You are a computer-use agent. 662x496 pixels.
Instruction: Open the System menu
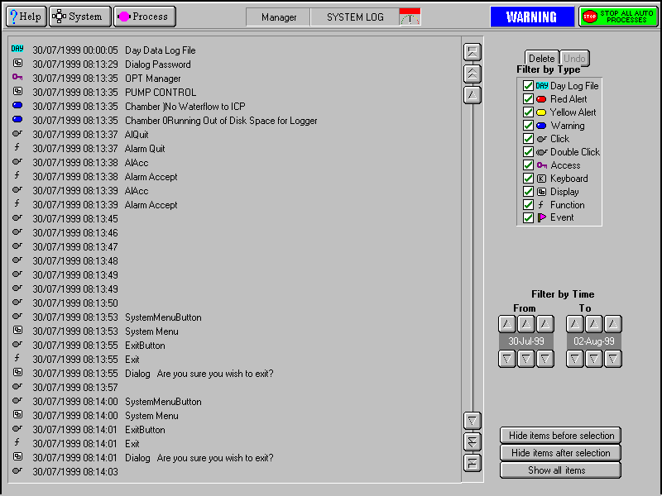(79, 17)
